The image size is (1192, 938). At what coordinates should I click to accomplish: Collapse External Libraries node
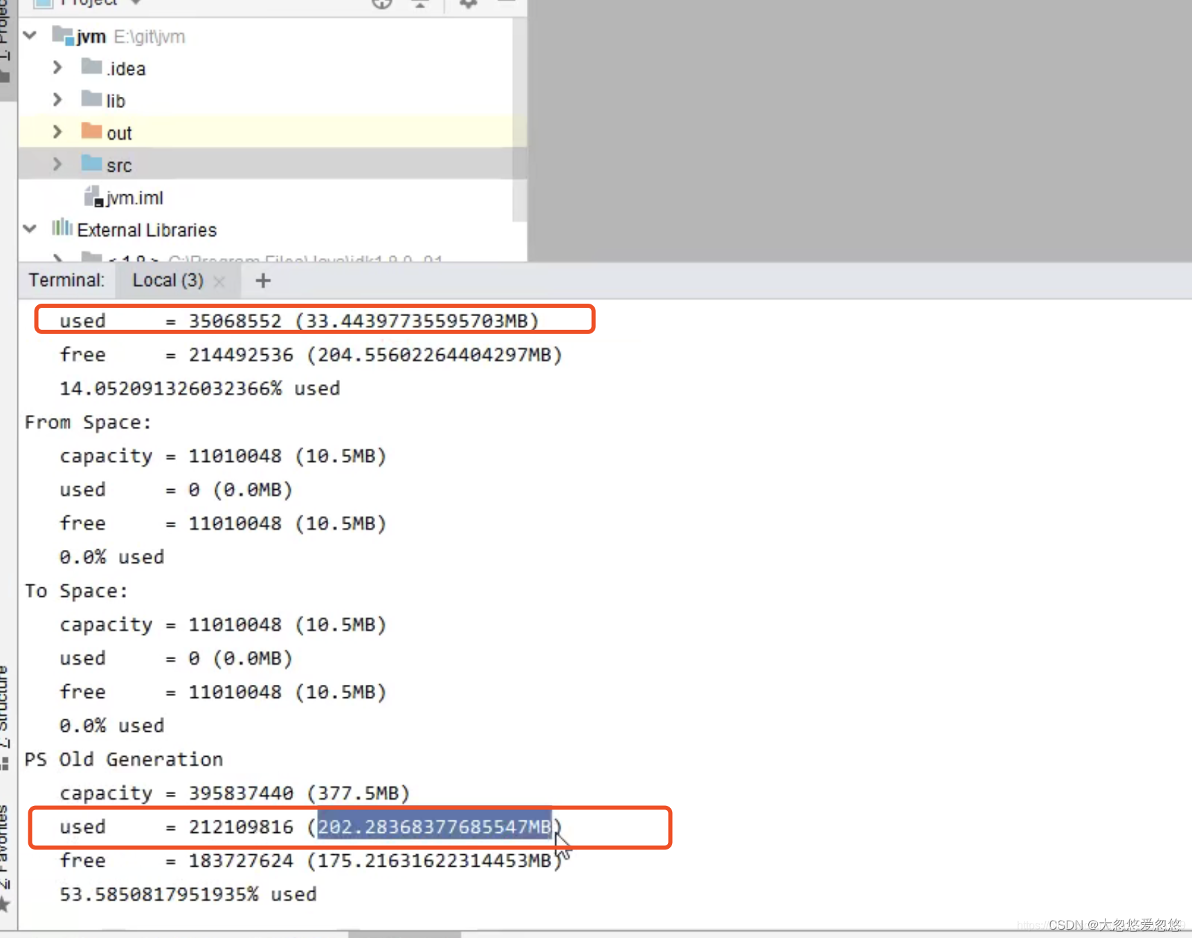coord(30,229)
